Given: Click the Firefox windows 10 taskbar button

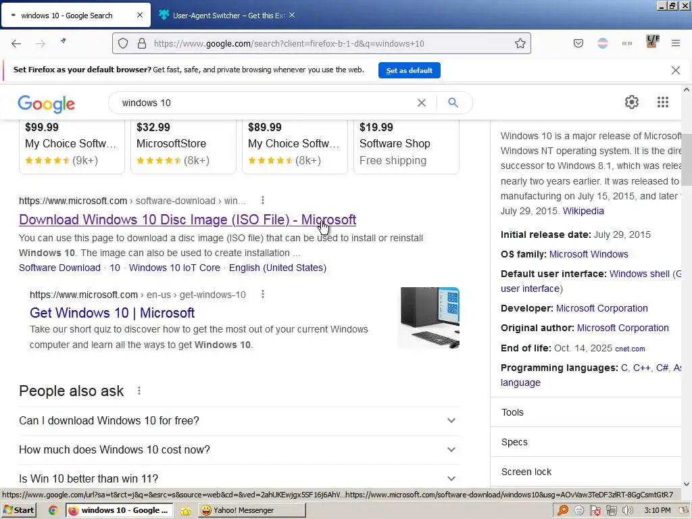Looking at the screenshot, I should (x=119, y=510).
